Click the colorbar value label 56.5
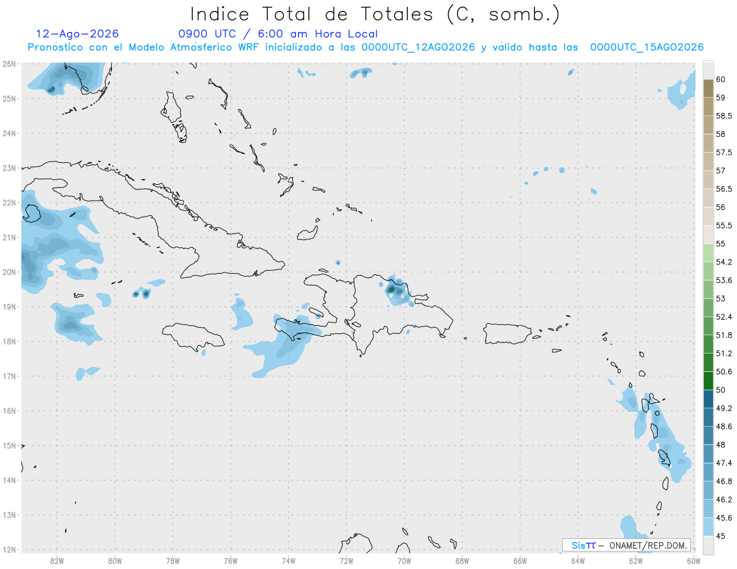The height and width of the screenshot is (569, 737). [x=724, y=189]
